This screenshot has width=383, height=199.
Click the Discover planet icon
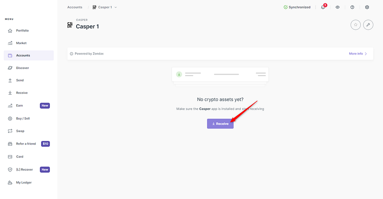point(10,68)
